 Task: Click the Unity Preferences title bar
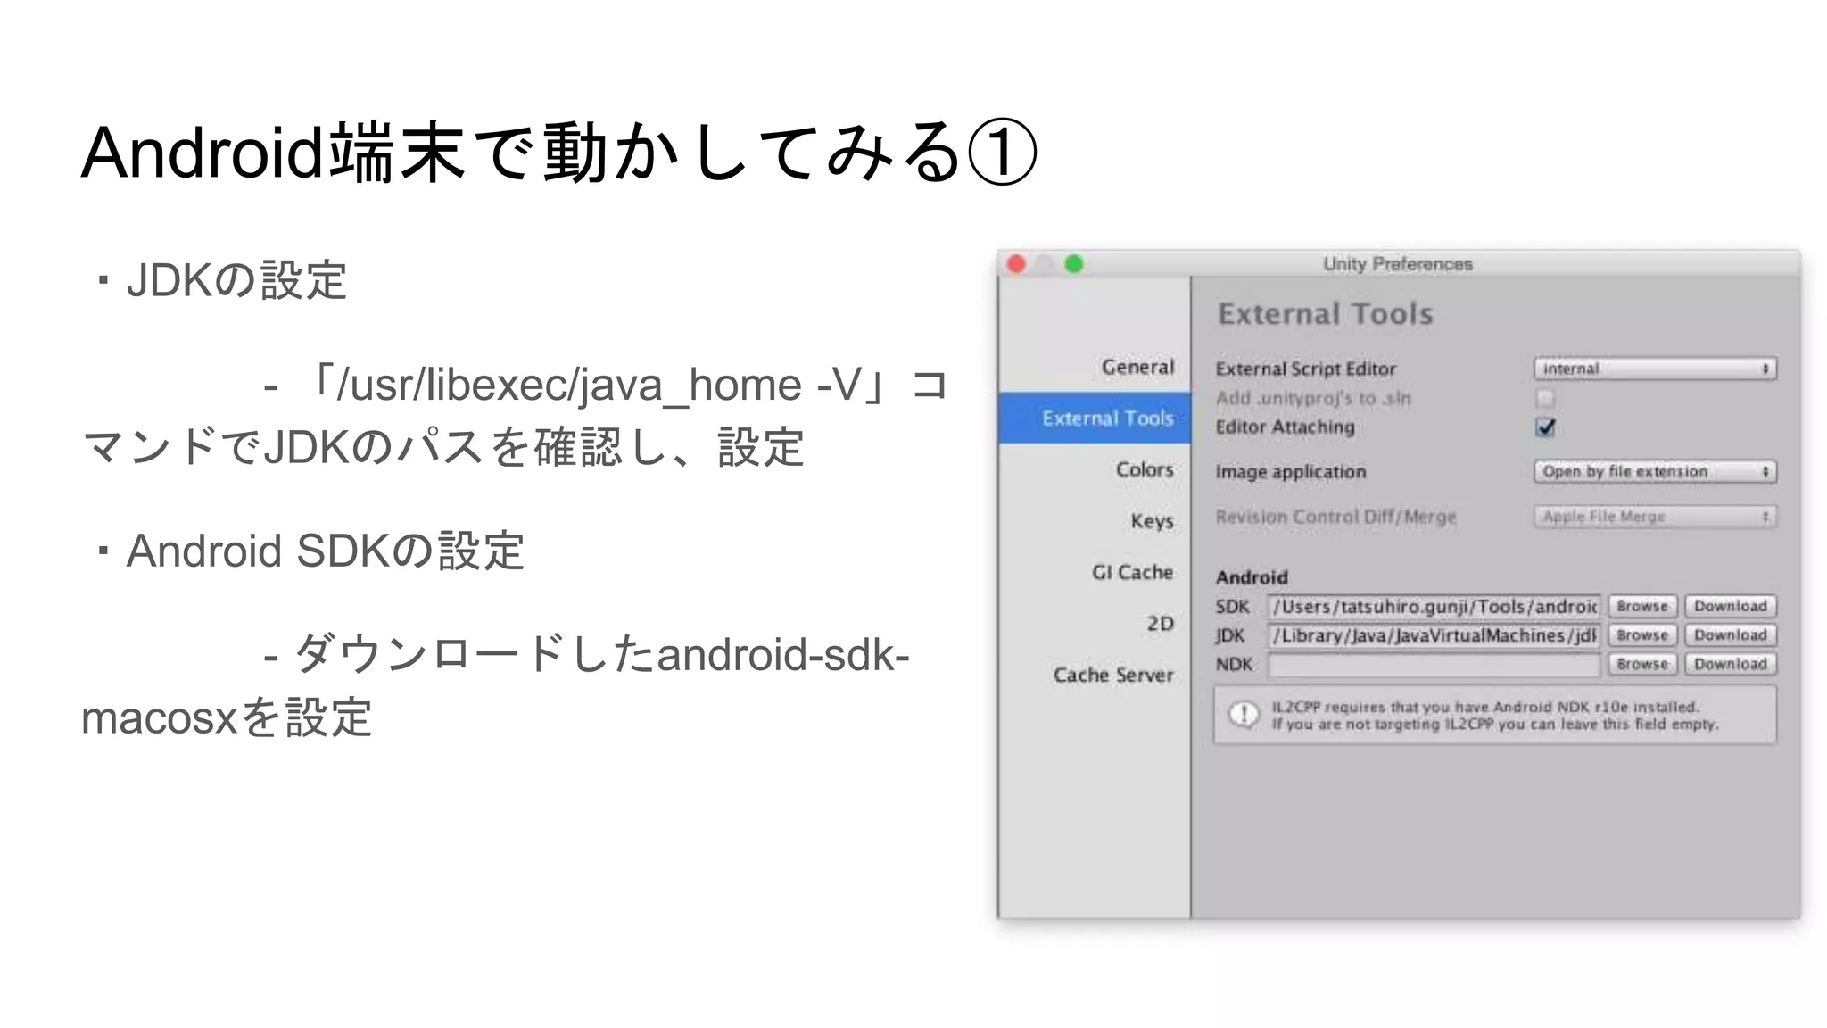(x=1398, y=264)
